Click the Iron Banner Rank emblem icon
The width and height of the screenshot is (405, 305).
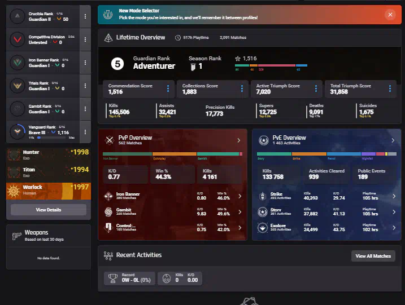18,63
